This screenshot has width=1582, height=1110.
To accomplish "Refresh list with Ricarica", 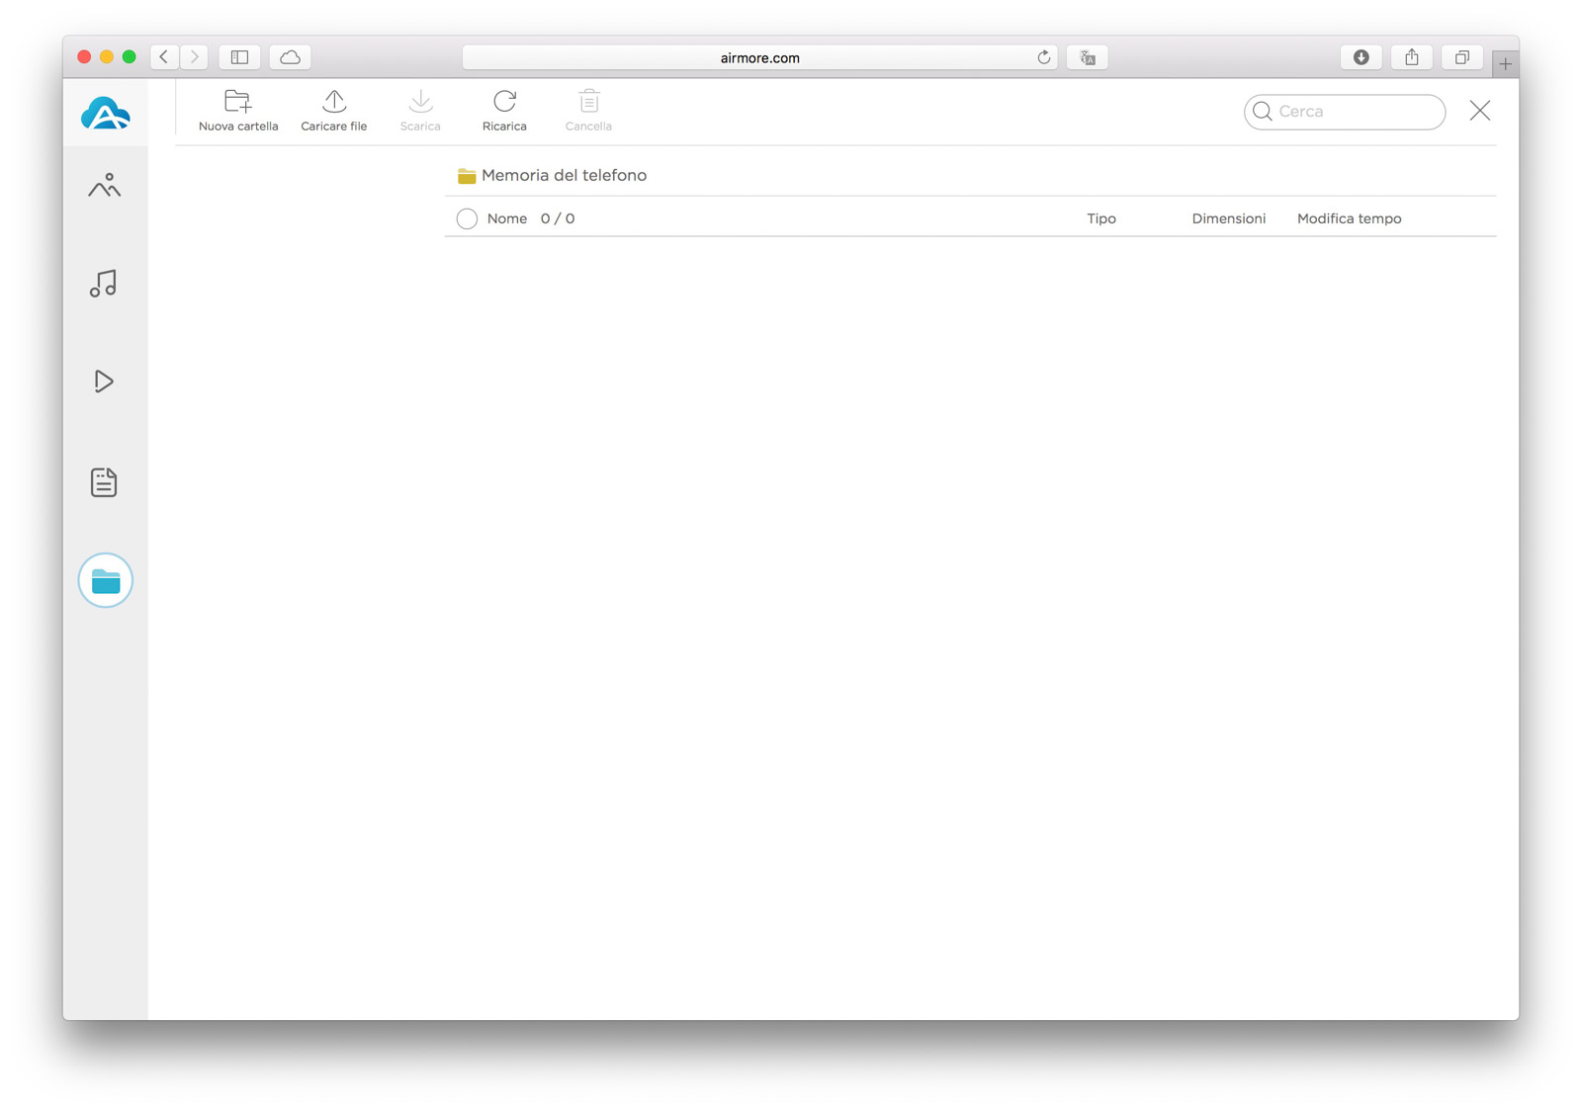I will click(504, 111).
